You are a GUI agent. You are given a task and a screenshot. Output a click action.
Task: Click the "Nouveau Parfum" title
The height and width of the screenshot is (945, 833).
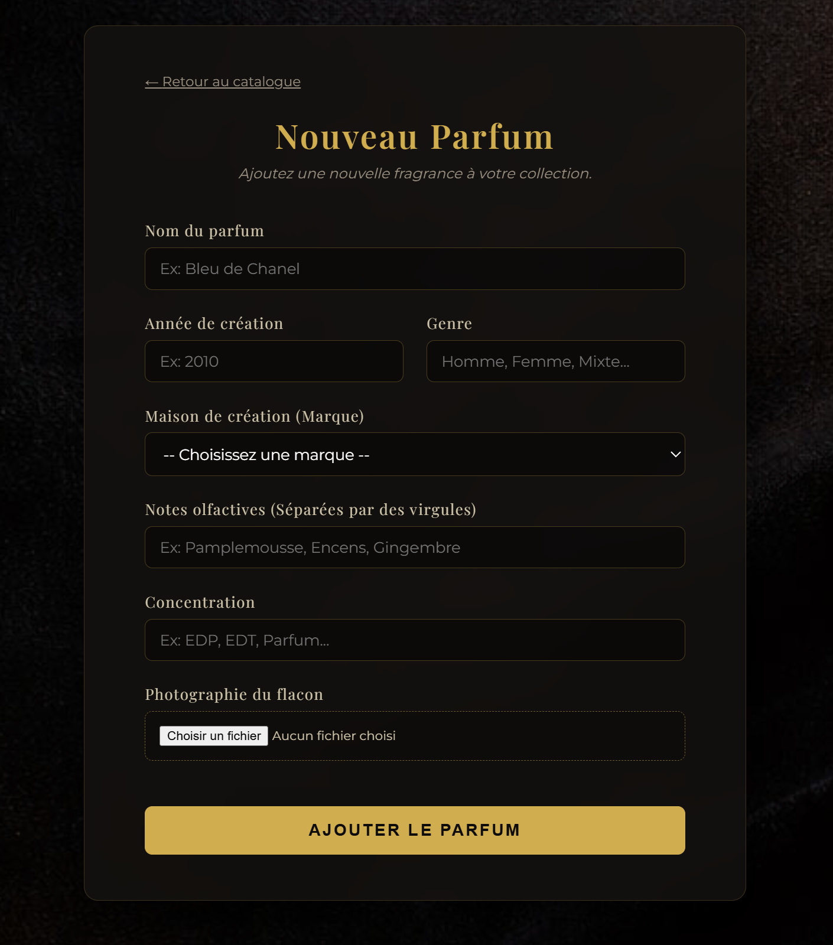415,136
